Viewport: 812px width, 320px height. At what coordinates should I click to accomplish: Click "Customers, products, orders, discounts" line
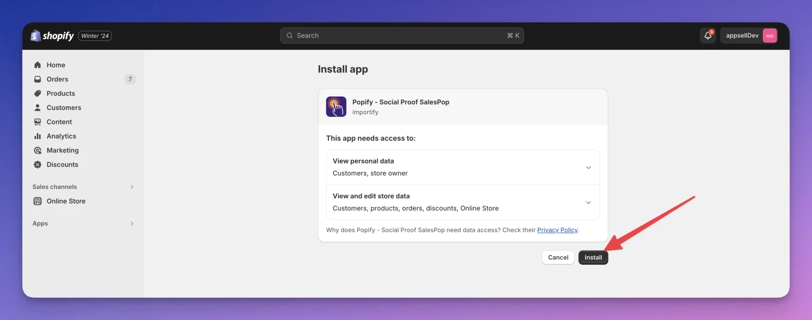(x=416, y=208)
